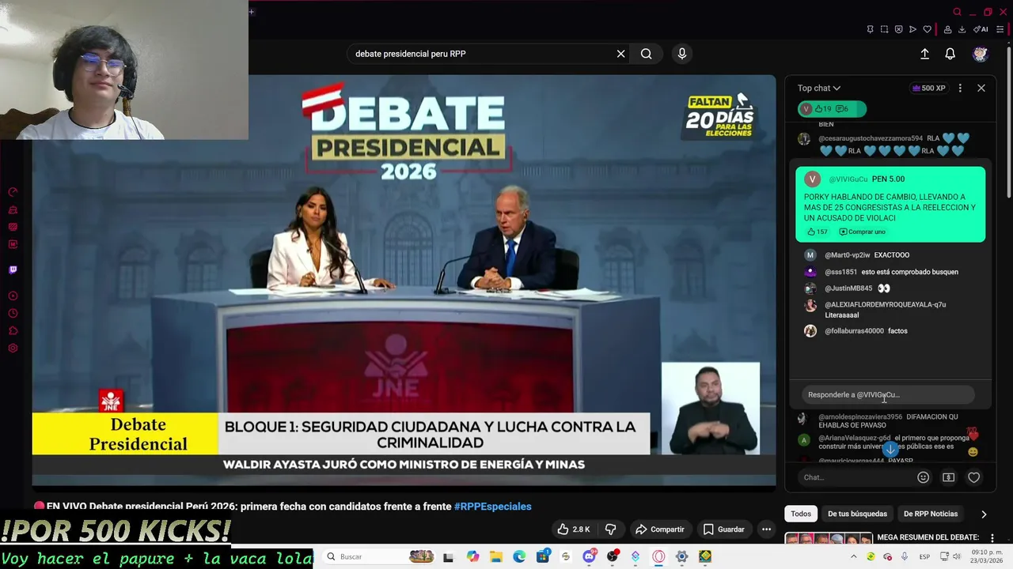Click @Mart0-vp2iw username in replies
The width and height of the screenshot is (1013, 569).
point(847,255)
